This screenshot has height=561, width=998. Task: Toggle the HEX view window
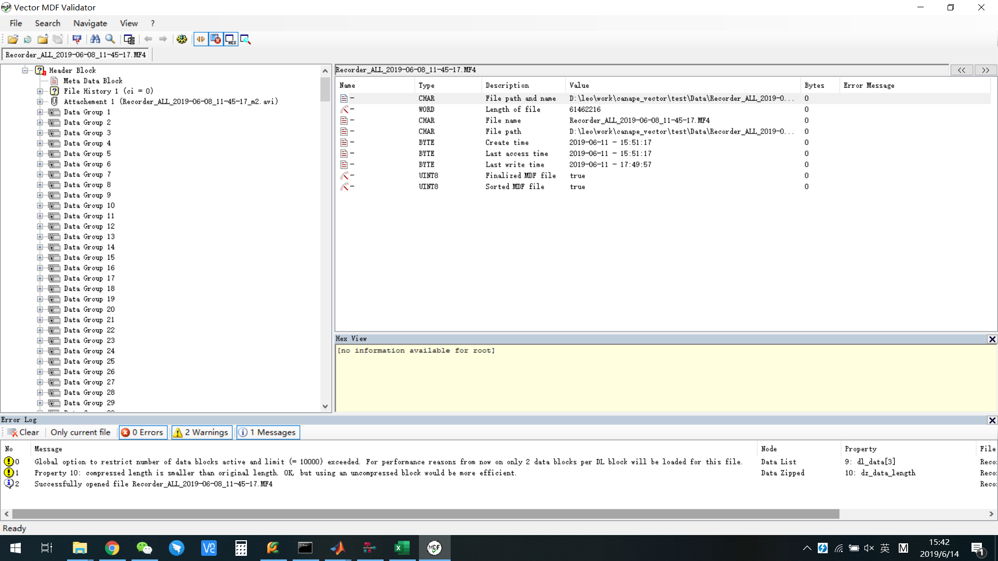coord(230,39)
